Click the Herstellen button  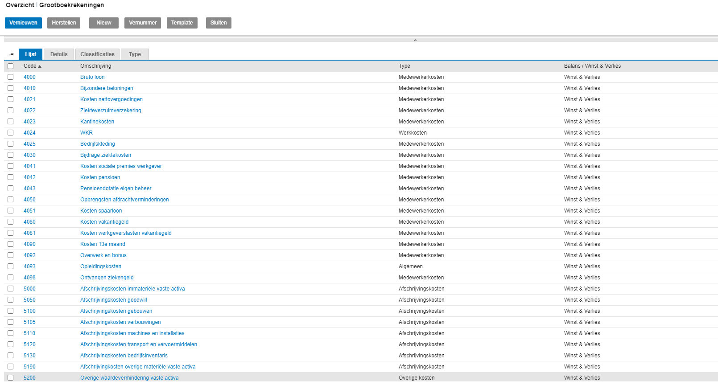64,23
